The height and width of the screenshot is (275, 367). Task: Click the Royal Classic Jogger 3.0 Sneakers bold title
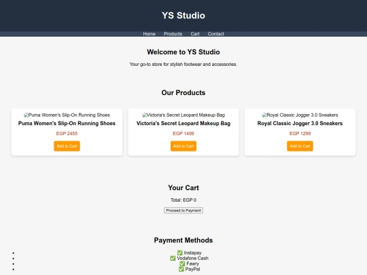coord(300,124)
